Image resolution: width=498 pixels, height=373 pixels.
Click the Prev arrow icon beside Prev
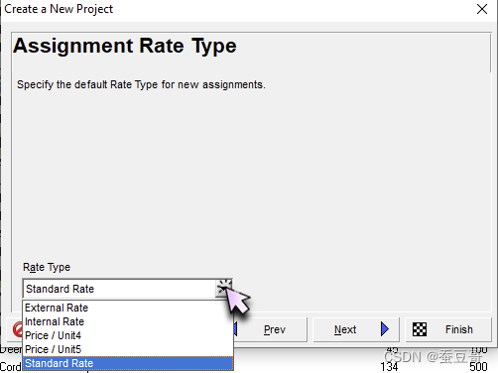[x=235, y=329]
